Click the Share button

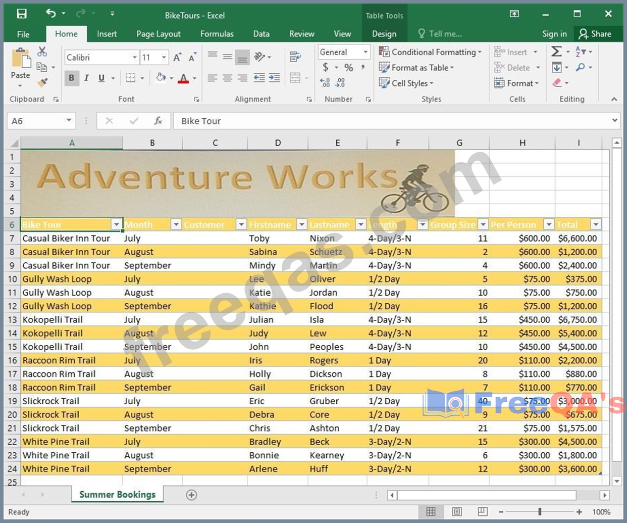[x=595, y=34]
